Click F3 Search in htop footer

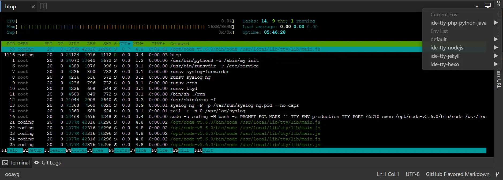(55, 150)
